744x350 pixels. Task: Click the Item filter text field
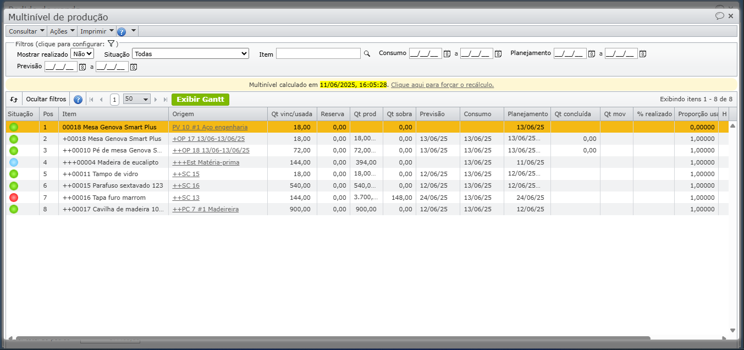tap(318, 54)
